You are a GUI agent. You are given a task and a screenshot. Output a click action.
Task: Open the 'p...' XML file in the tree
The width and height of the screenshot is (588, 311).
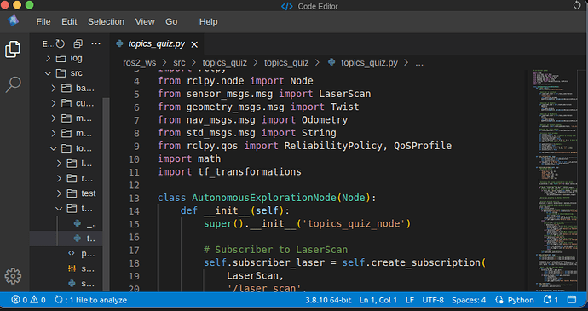pyautogui.click(x=66, y=253)
